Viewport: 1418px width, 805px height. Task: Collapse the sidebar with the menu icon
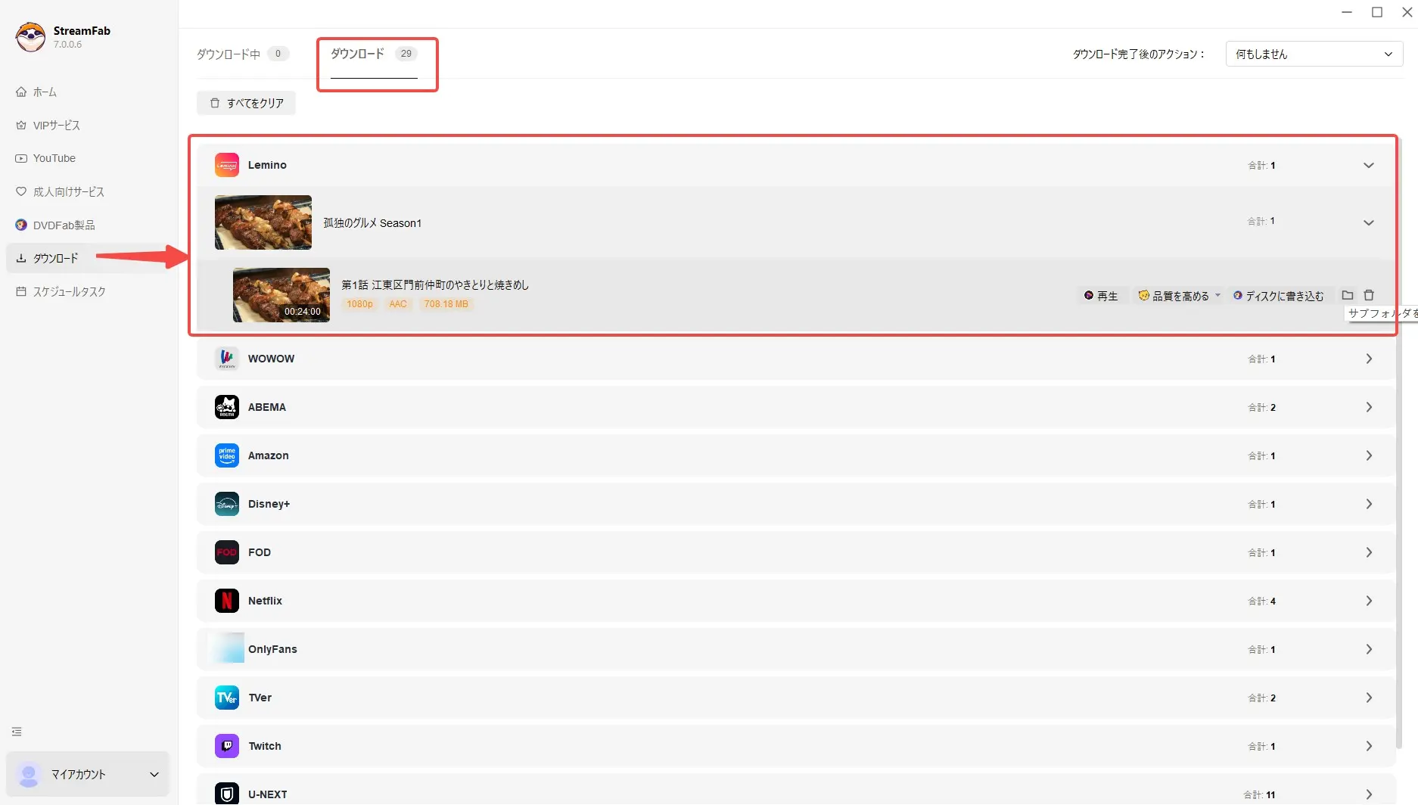(17, 732)
